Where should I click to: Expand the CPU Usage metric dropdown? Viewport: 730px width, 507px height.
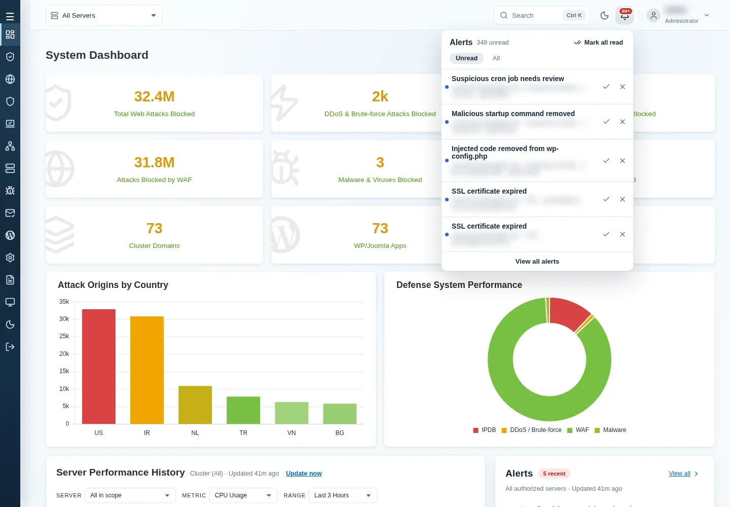[x=243, y=495]
